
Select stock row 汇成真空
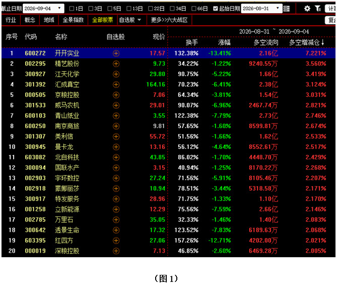[x=168, y=85]
